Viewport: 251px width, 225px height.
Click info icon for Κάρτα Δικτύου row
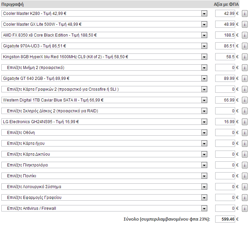click(x=245, y=154)
